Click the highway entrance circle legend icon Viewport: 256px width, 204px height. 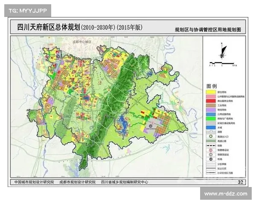(x=210, y=136)
